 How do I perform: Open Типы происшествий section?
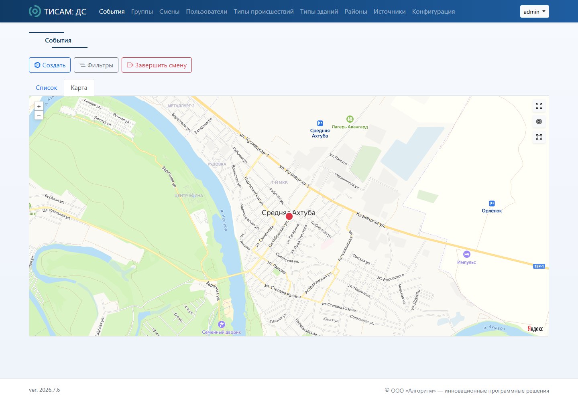[x=264, y=12]
